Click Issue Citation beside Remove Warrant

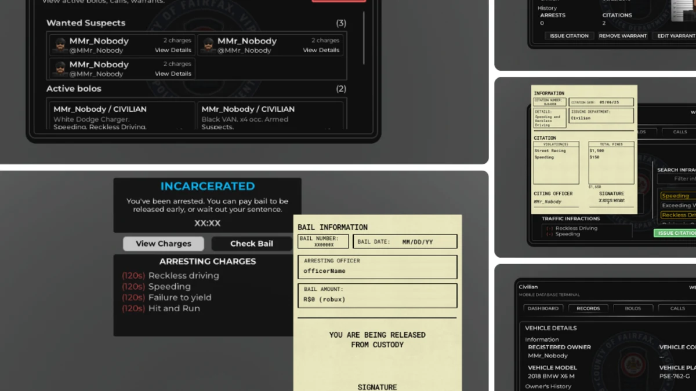coord(569,36)
